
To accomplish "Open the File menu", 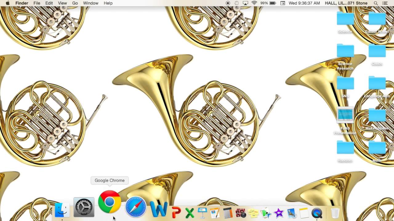I will click(x=37, y=3).
